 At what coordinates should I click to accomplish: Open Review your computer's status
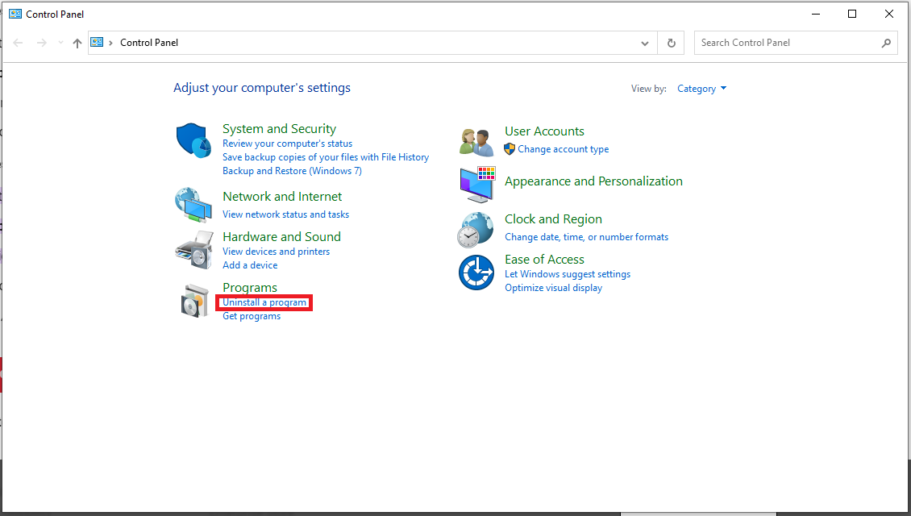(x=287, y=144)
